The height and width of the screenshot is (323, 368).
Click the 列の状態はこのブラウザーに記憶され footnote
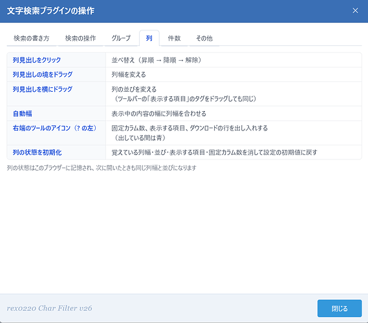point(102,168)
